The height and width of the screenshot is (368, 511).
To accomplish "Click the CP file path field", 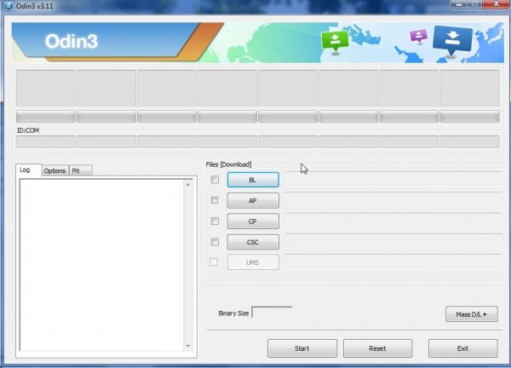I will [393, 221].
